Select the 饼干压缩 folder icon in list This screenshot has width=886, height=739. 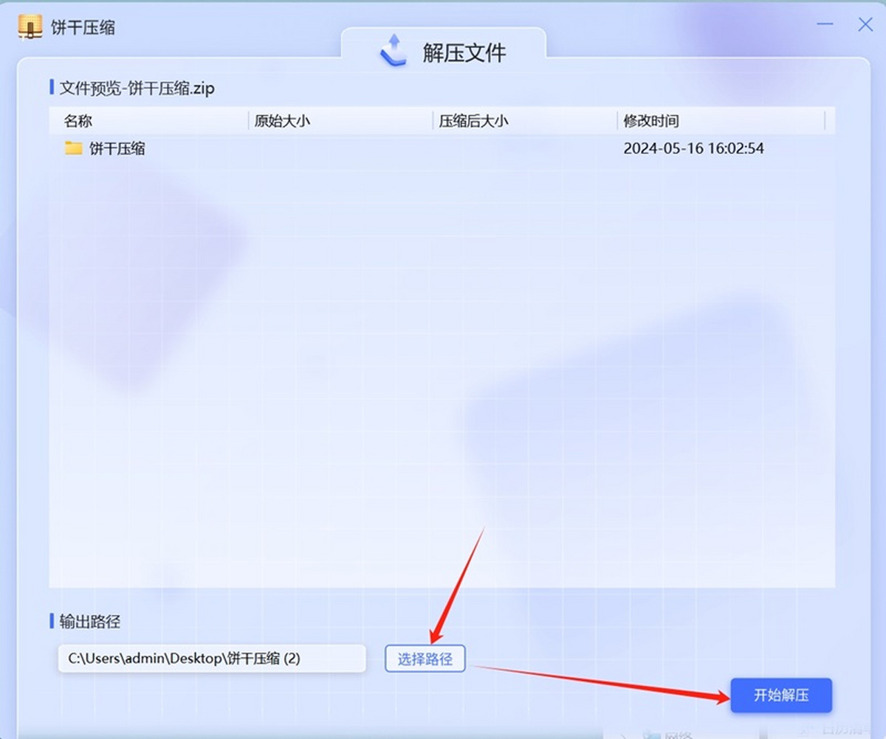[x=73, y=148]
